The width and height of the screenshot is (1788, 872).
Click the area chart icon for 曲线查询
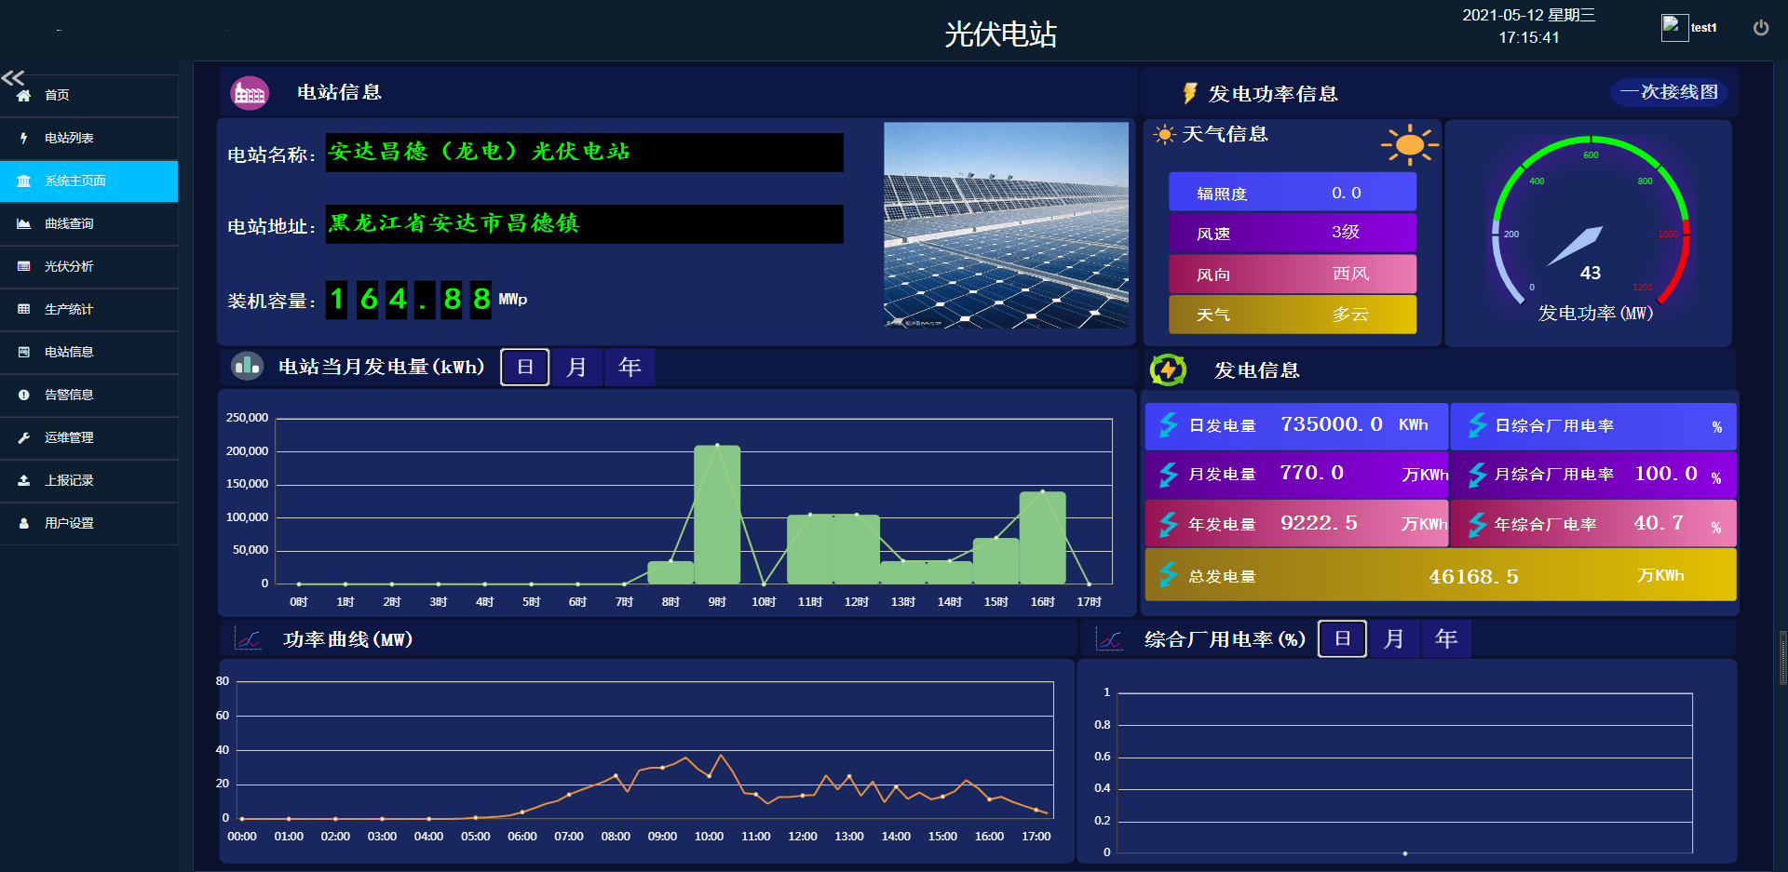click(24, 223)
